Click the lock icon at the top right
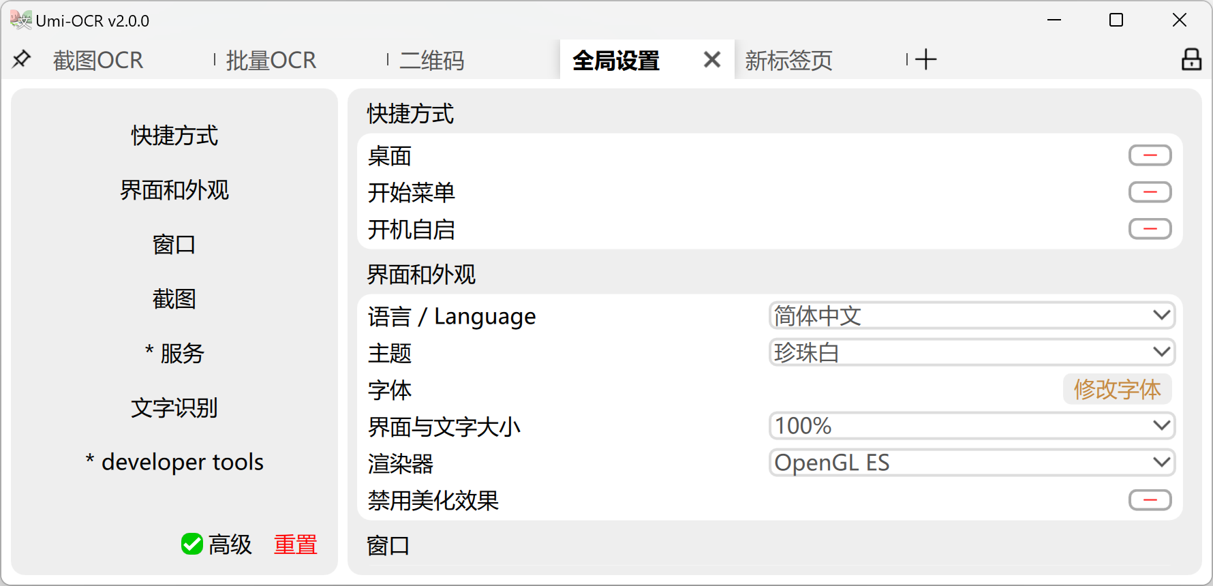The width and height of the screenshot is (1213, 586). [x=1191, y=59]
